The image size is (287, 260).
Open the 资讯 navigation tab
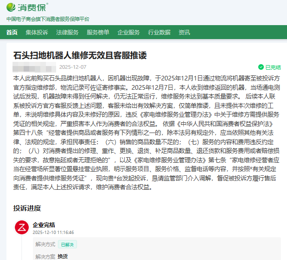click(x=184, y=33)
